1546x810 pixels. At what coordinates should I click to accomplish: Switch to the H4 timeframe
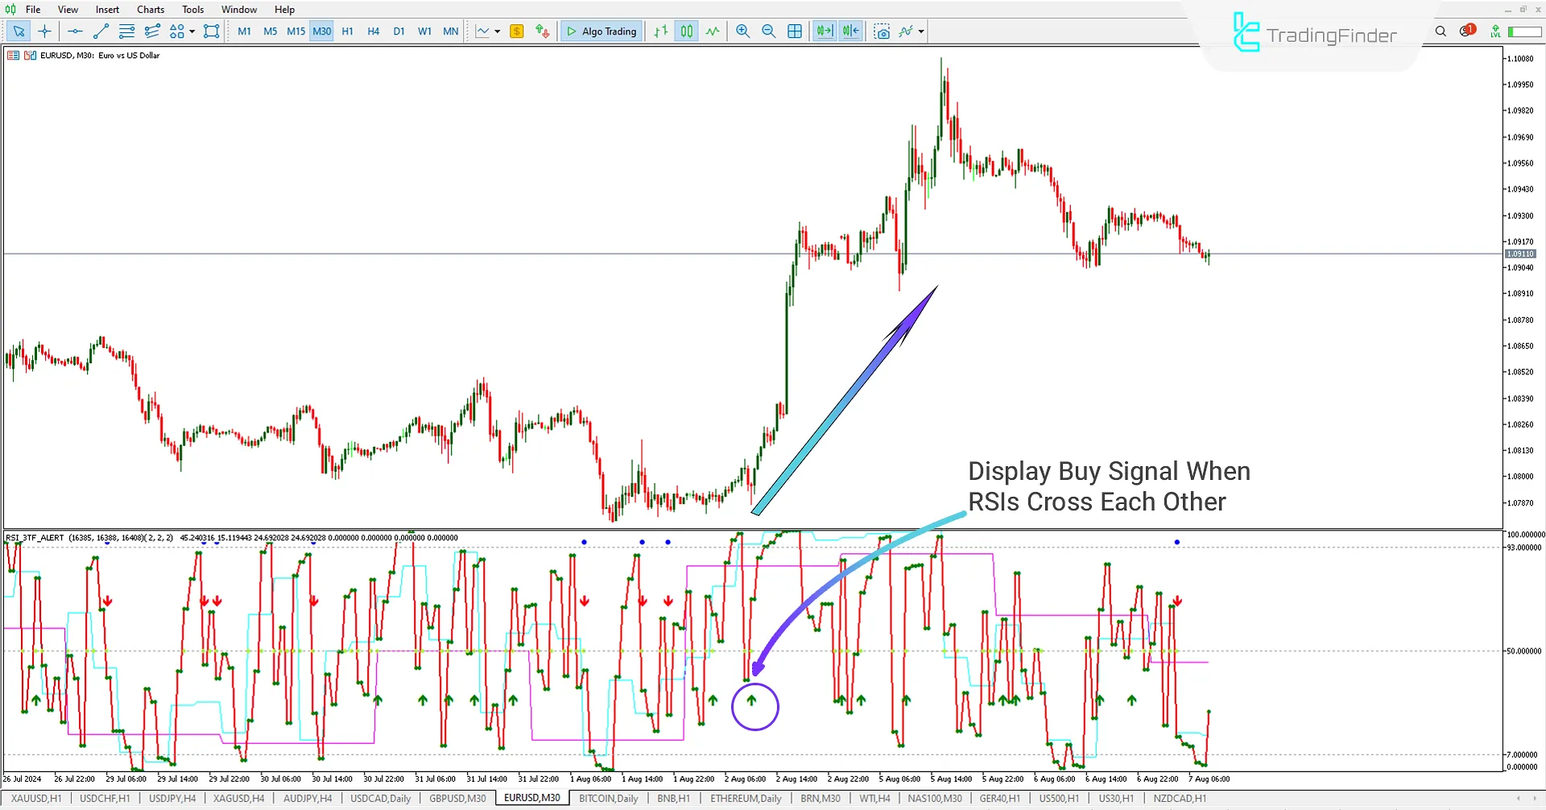pos(373,31)
